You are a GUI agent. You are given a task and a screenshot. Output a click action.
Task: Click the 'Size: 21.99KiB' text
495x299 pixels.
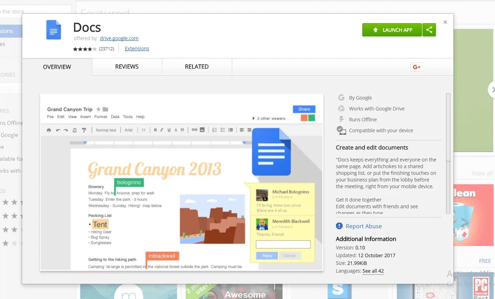pos(351,263)
